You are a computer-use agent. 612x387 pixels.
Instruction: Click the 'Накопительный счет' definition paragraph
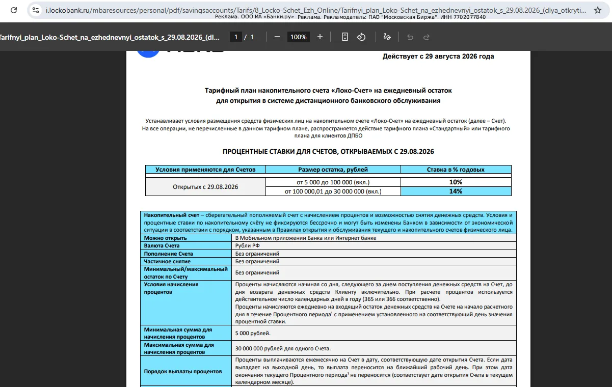pyautogui.click(x=328, y=223)
